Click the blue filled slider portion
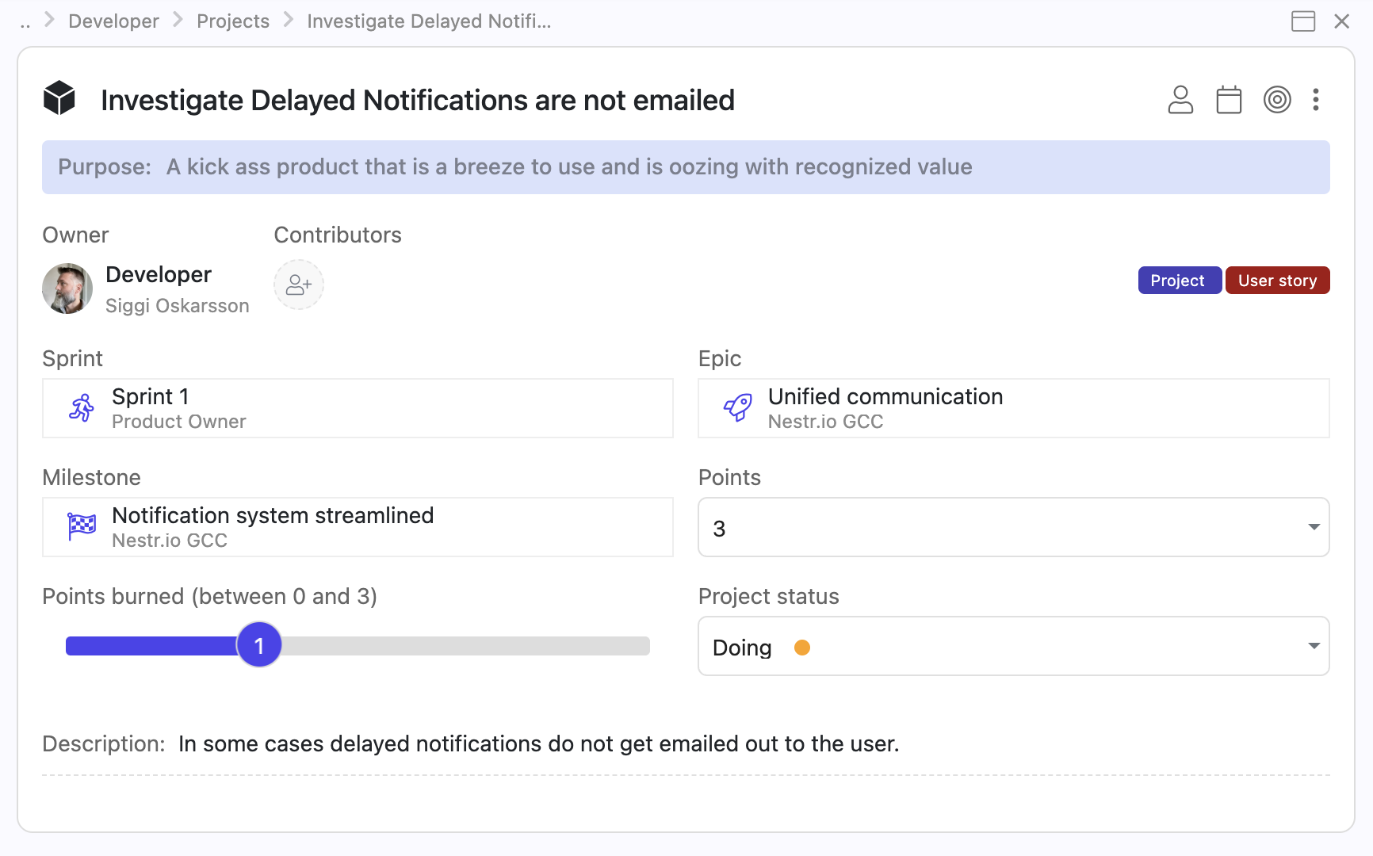This screenshot has width=1373, height=856. coord(151,646)
